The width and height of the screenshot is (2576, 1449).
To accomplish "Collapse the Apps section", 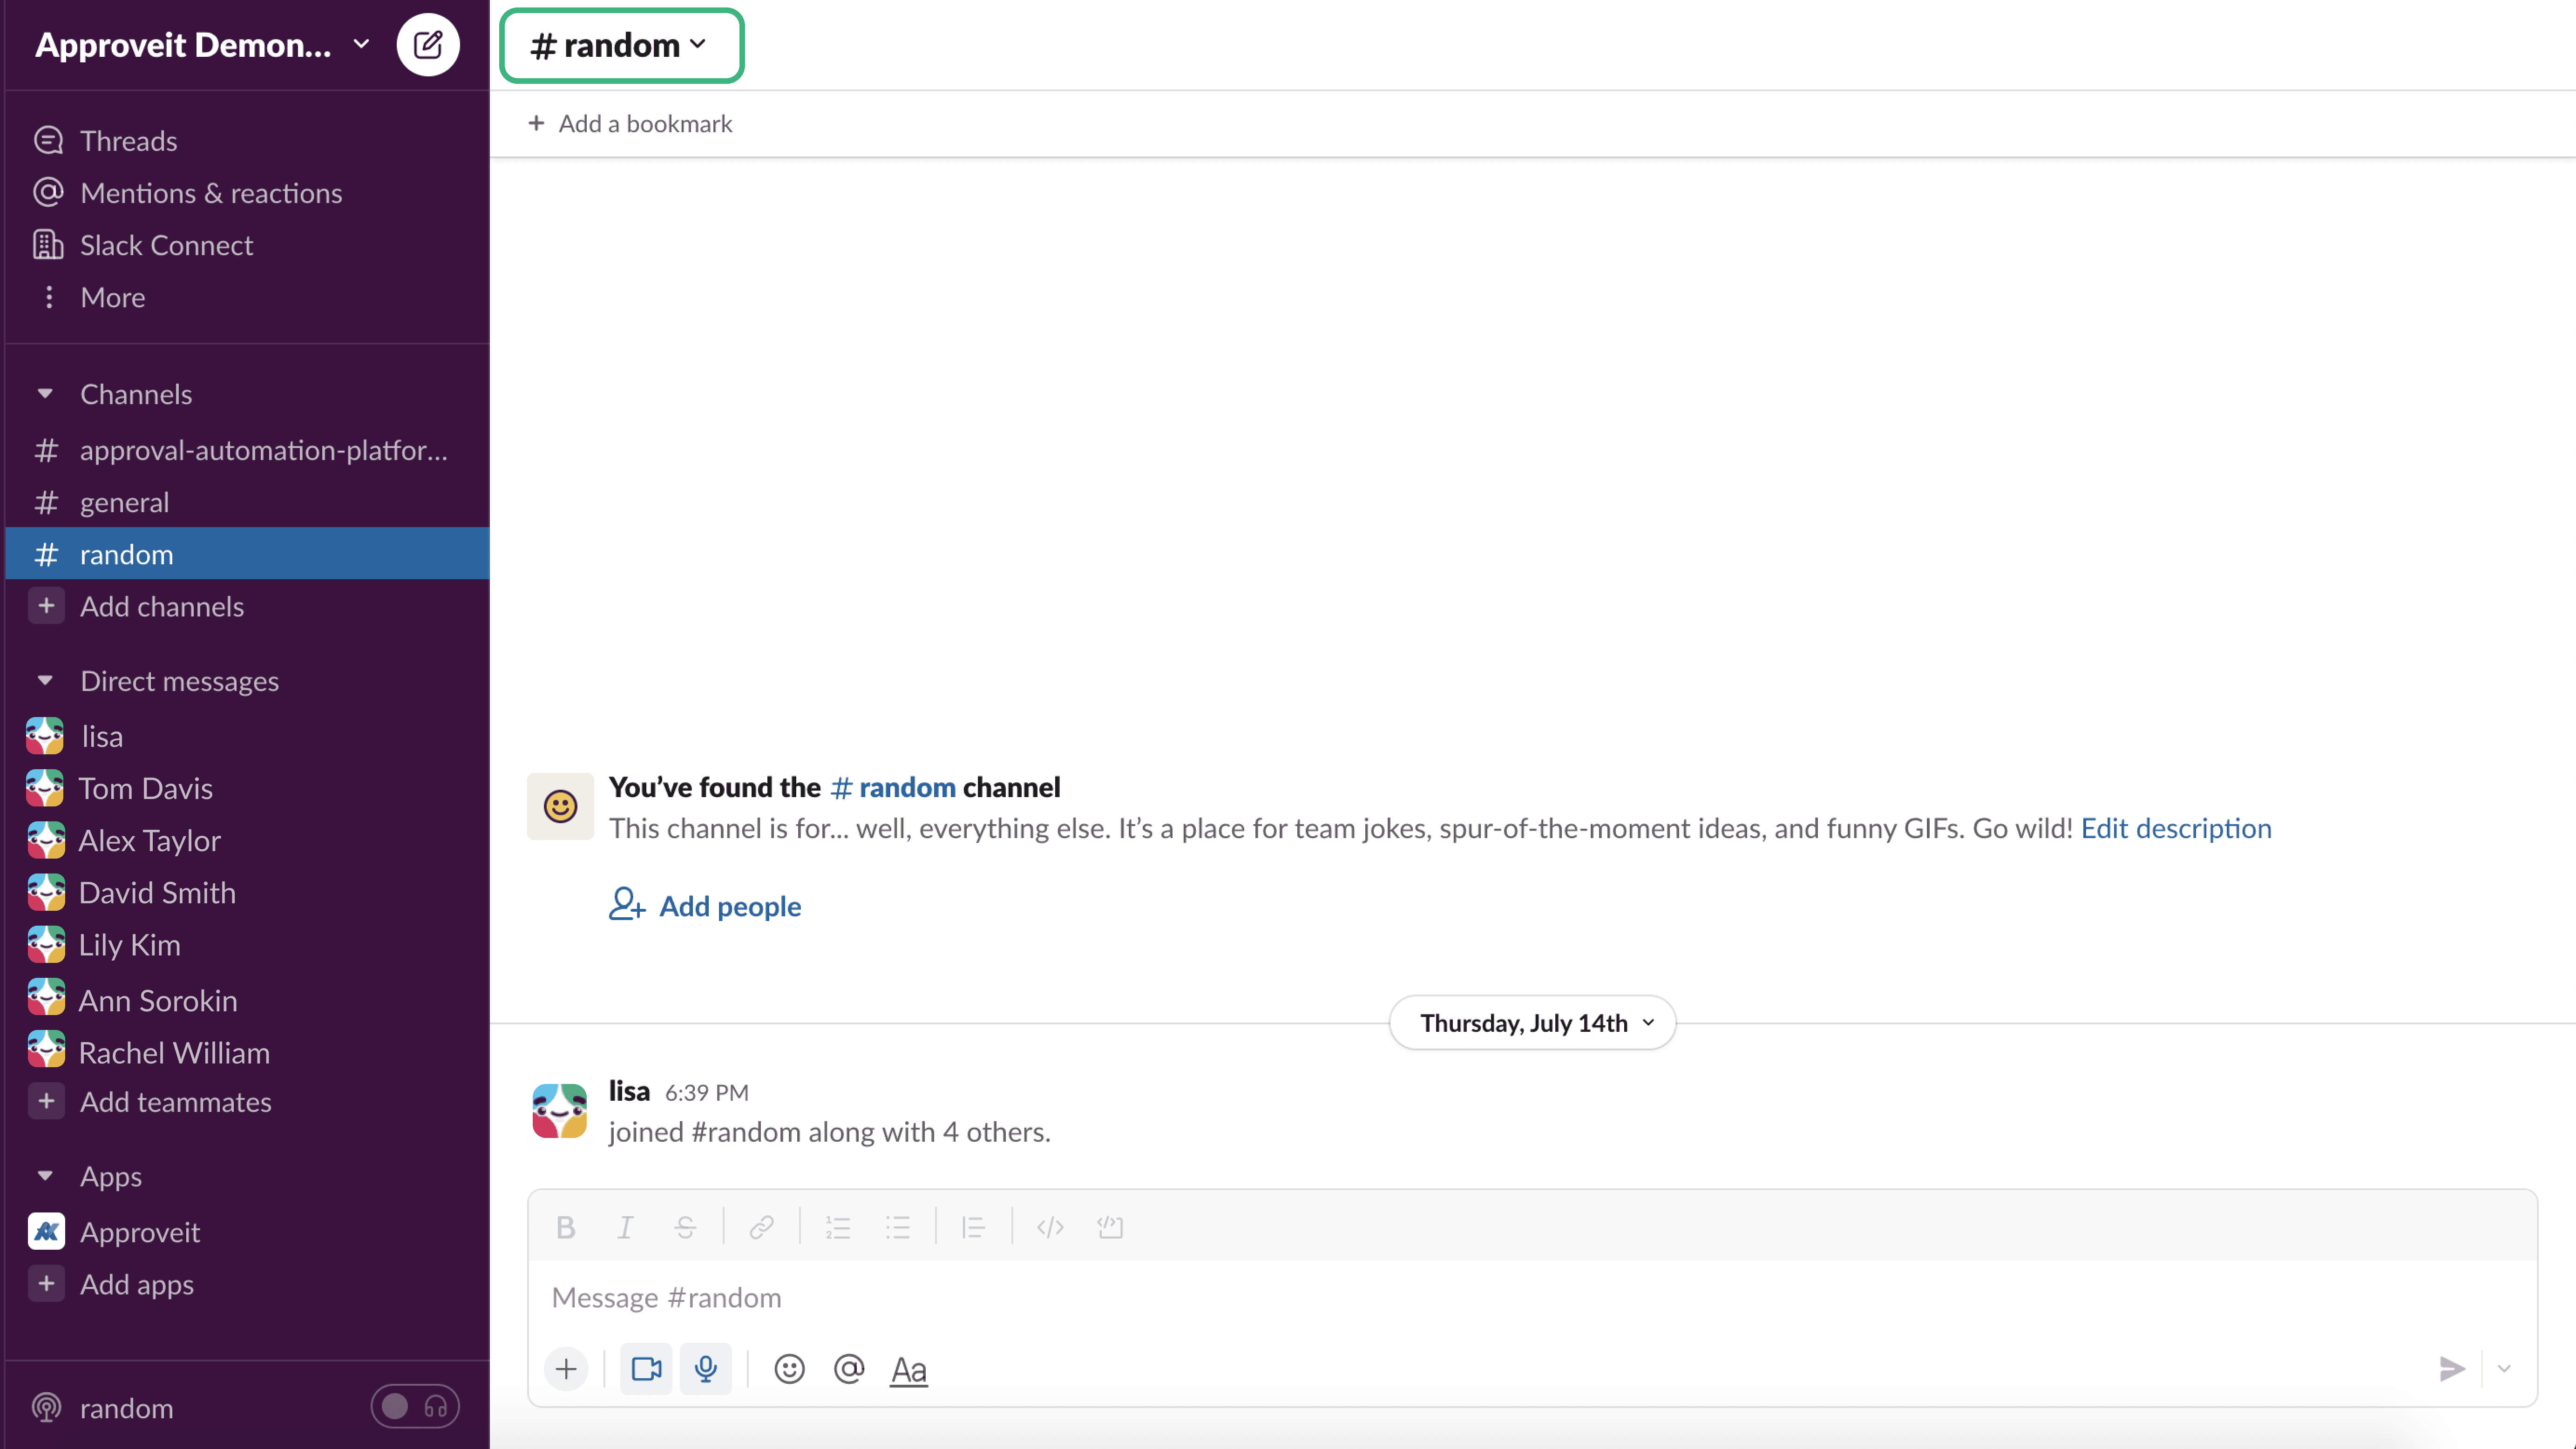I will (x=45, y=1176).
